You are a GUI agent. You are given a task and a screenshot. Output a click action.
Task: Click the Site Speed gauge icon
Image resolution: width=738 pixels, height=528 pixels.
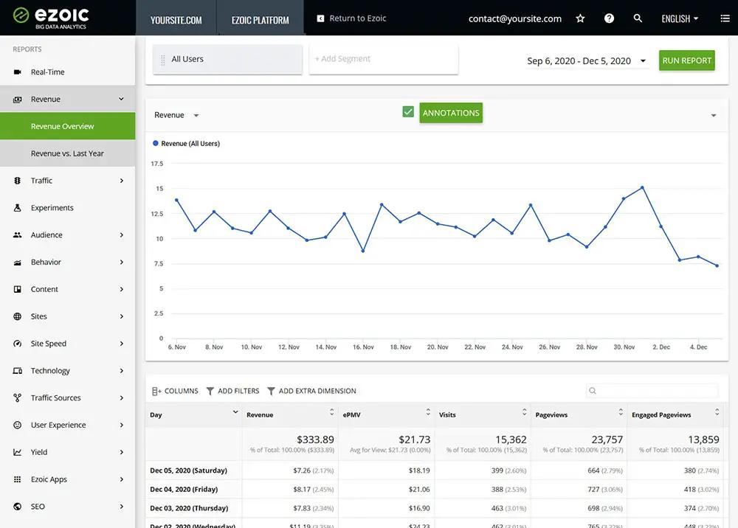pos(18,344)
